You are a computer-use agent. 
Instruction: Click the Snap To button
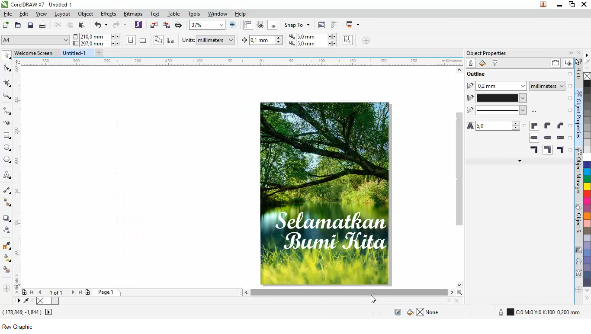294,25
